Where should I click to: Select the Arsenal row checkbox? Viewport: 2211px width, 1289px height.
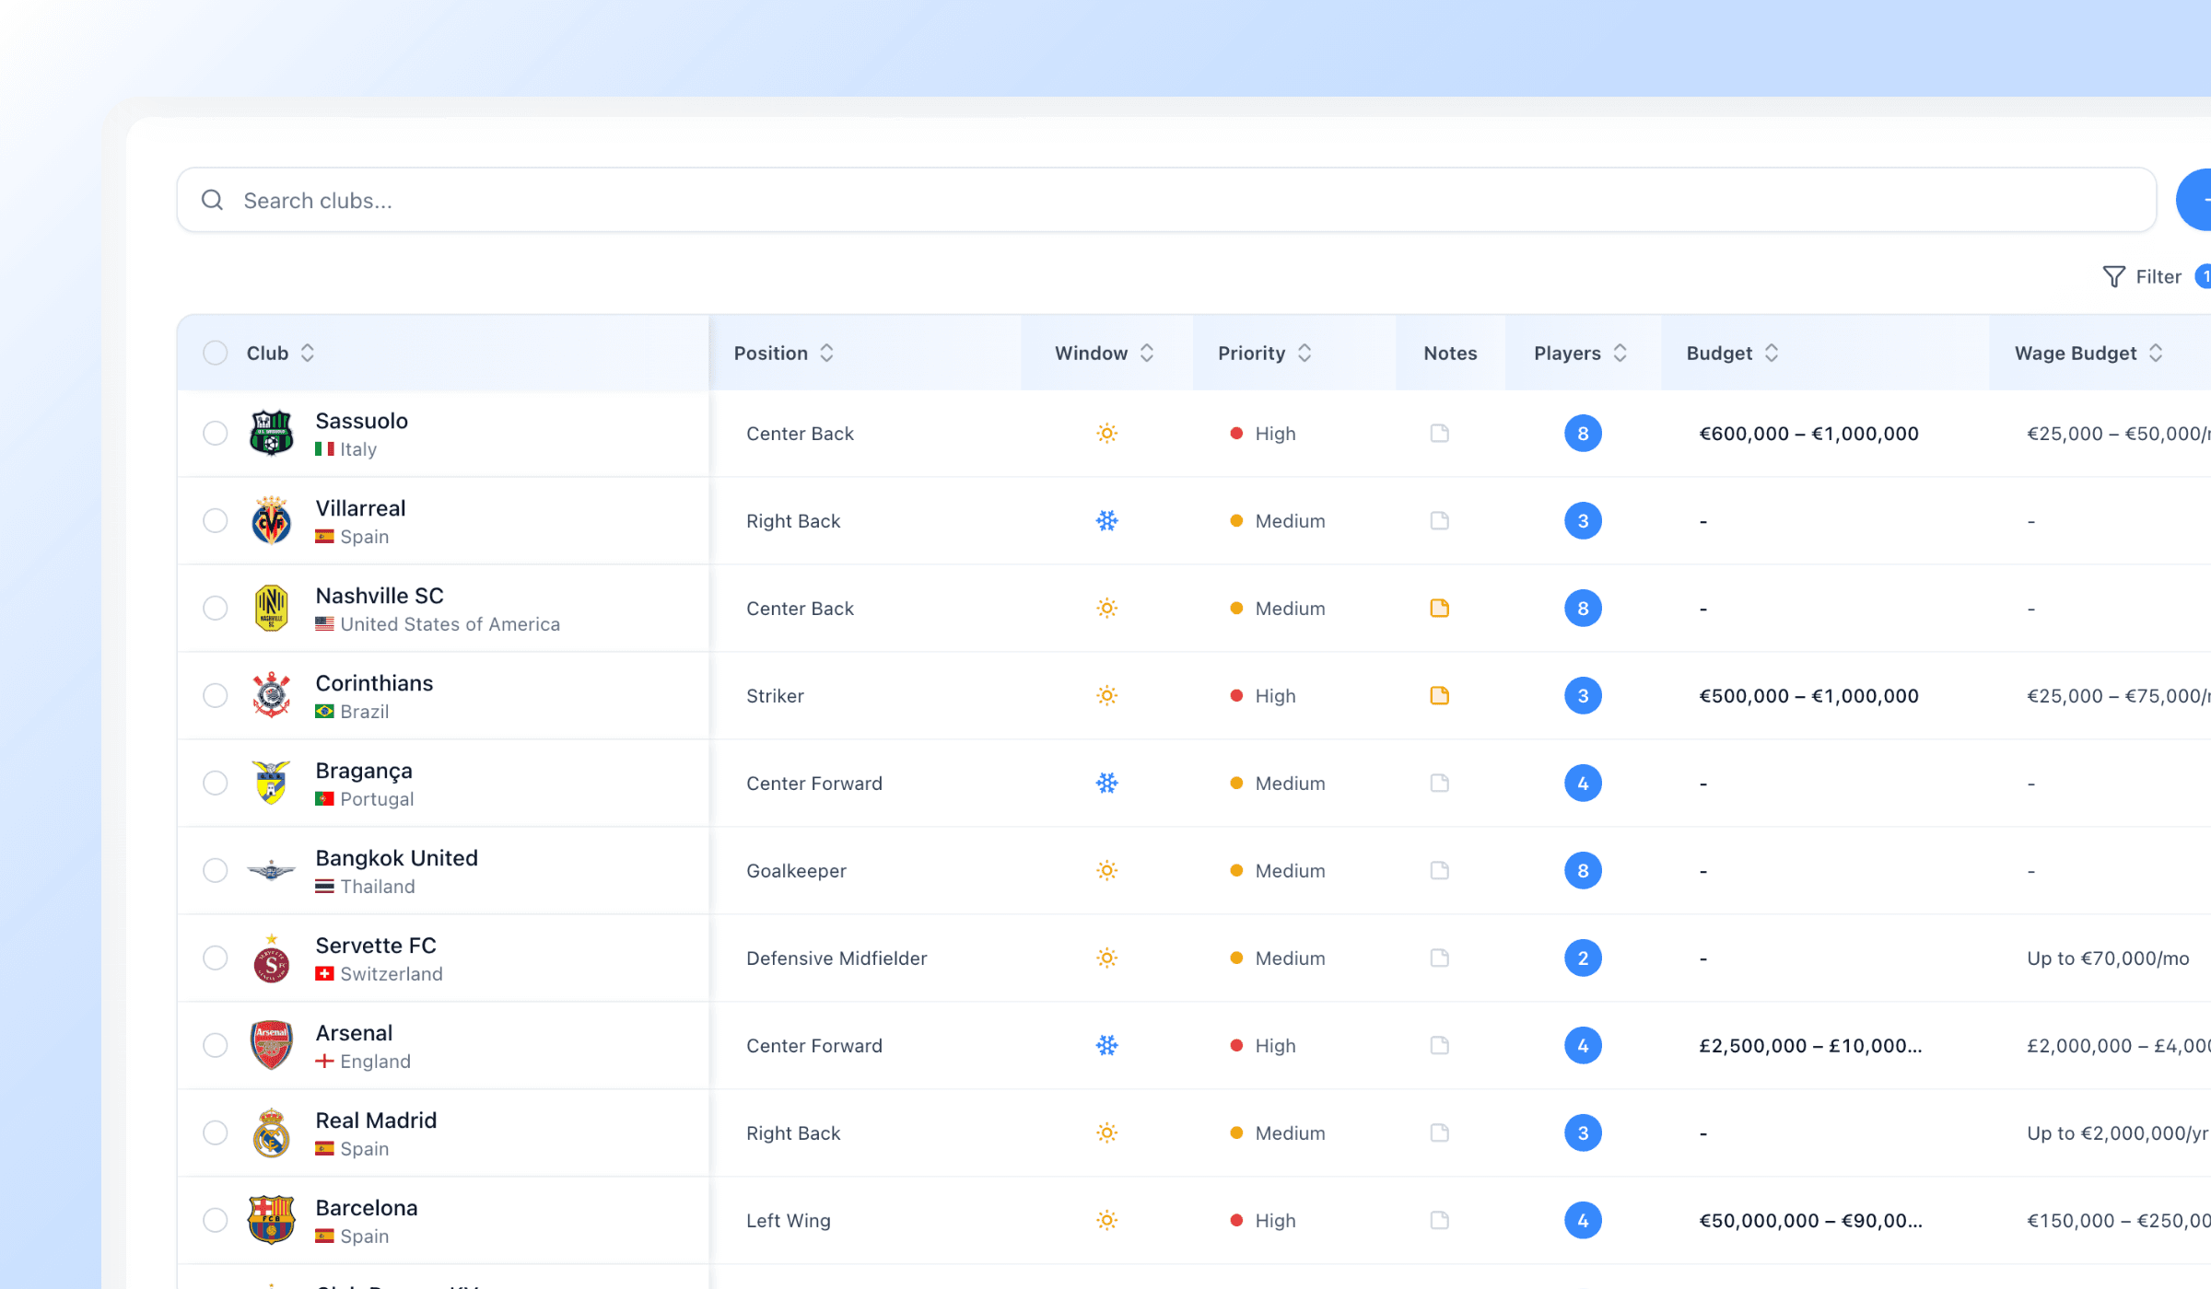[x=215, y=1045]
